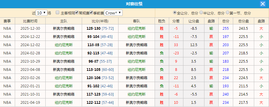Open score 118-85 from 2024-12-02 game
The height and width of the screenshot is (107, 269).
[x=93, y=45]
